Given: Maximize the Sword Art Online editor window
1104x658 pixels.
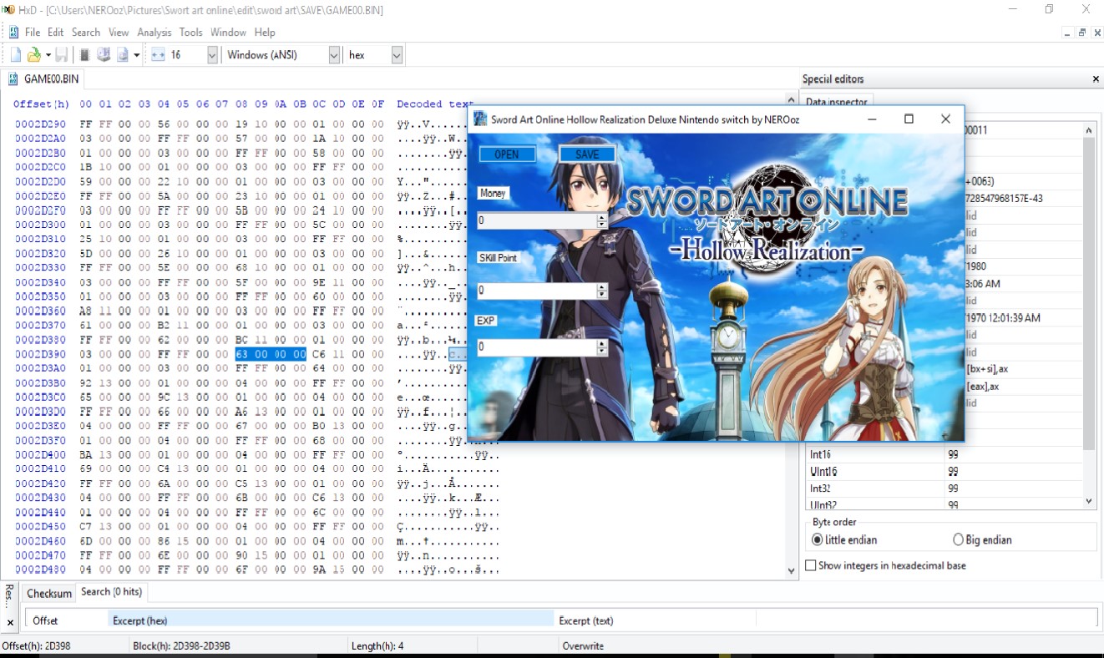Looking at the screenshot, I should 909,119.
